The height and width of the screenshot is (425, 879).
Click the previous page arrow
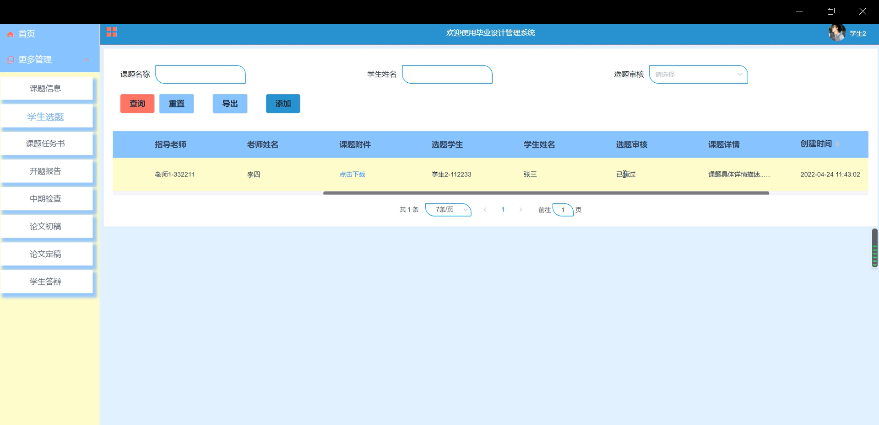(x=485, y=210)
